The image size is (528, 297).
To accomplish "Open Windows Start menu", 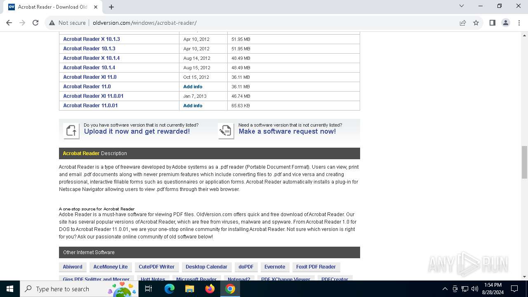I will (x=10, y=289).
